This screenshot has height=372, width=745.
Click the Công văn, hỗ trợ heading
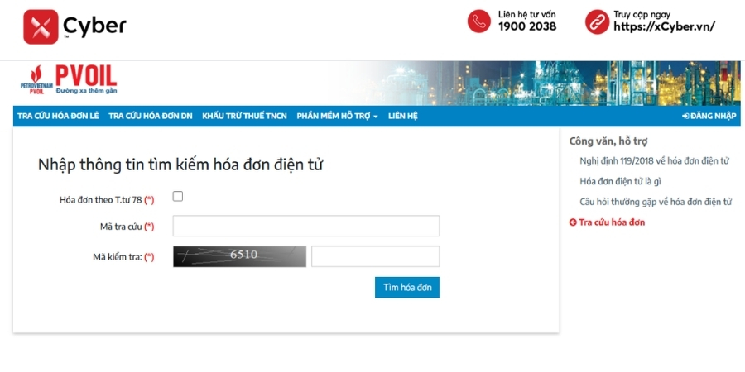tap(608, 141)
